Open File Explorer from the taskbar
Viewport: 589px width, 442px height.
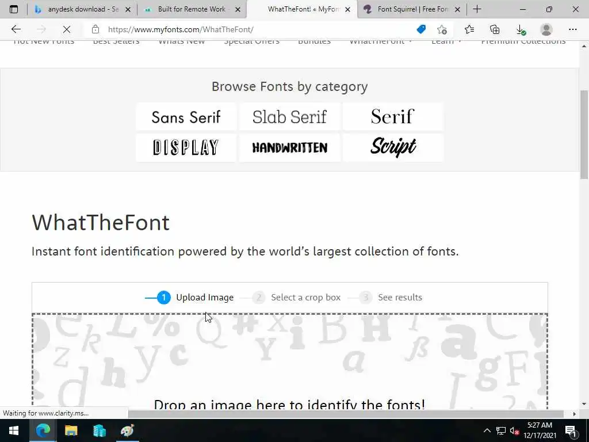pyautogui.click(x=71, y=430)
